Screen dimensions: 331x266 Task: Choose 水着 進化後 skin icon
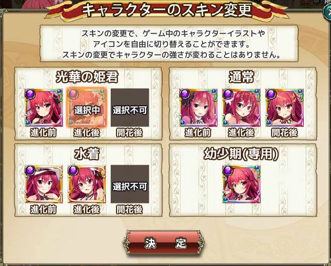pos(87,184)
